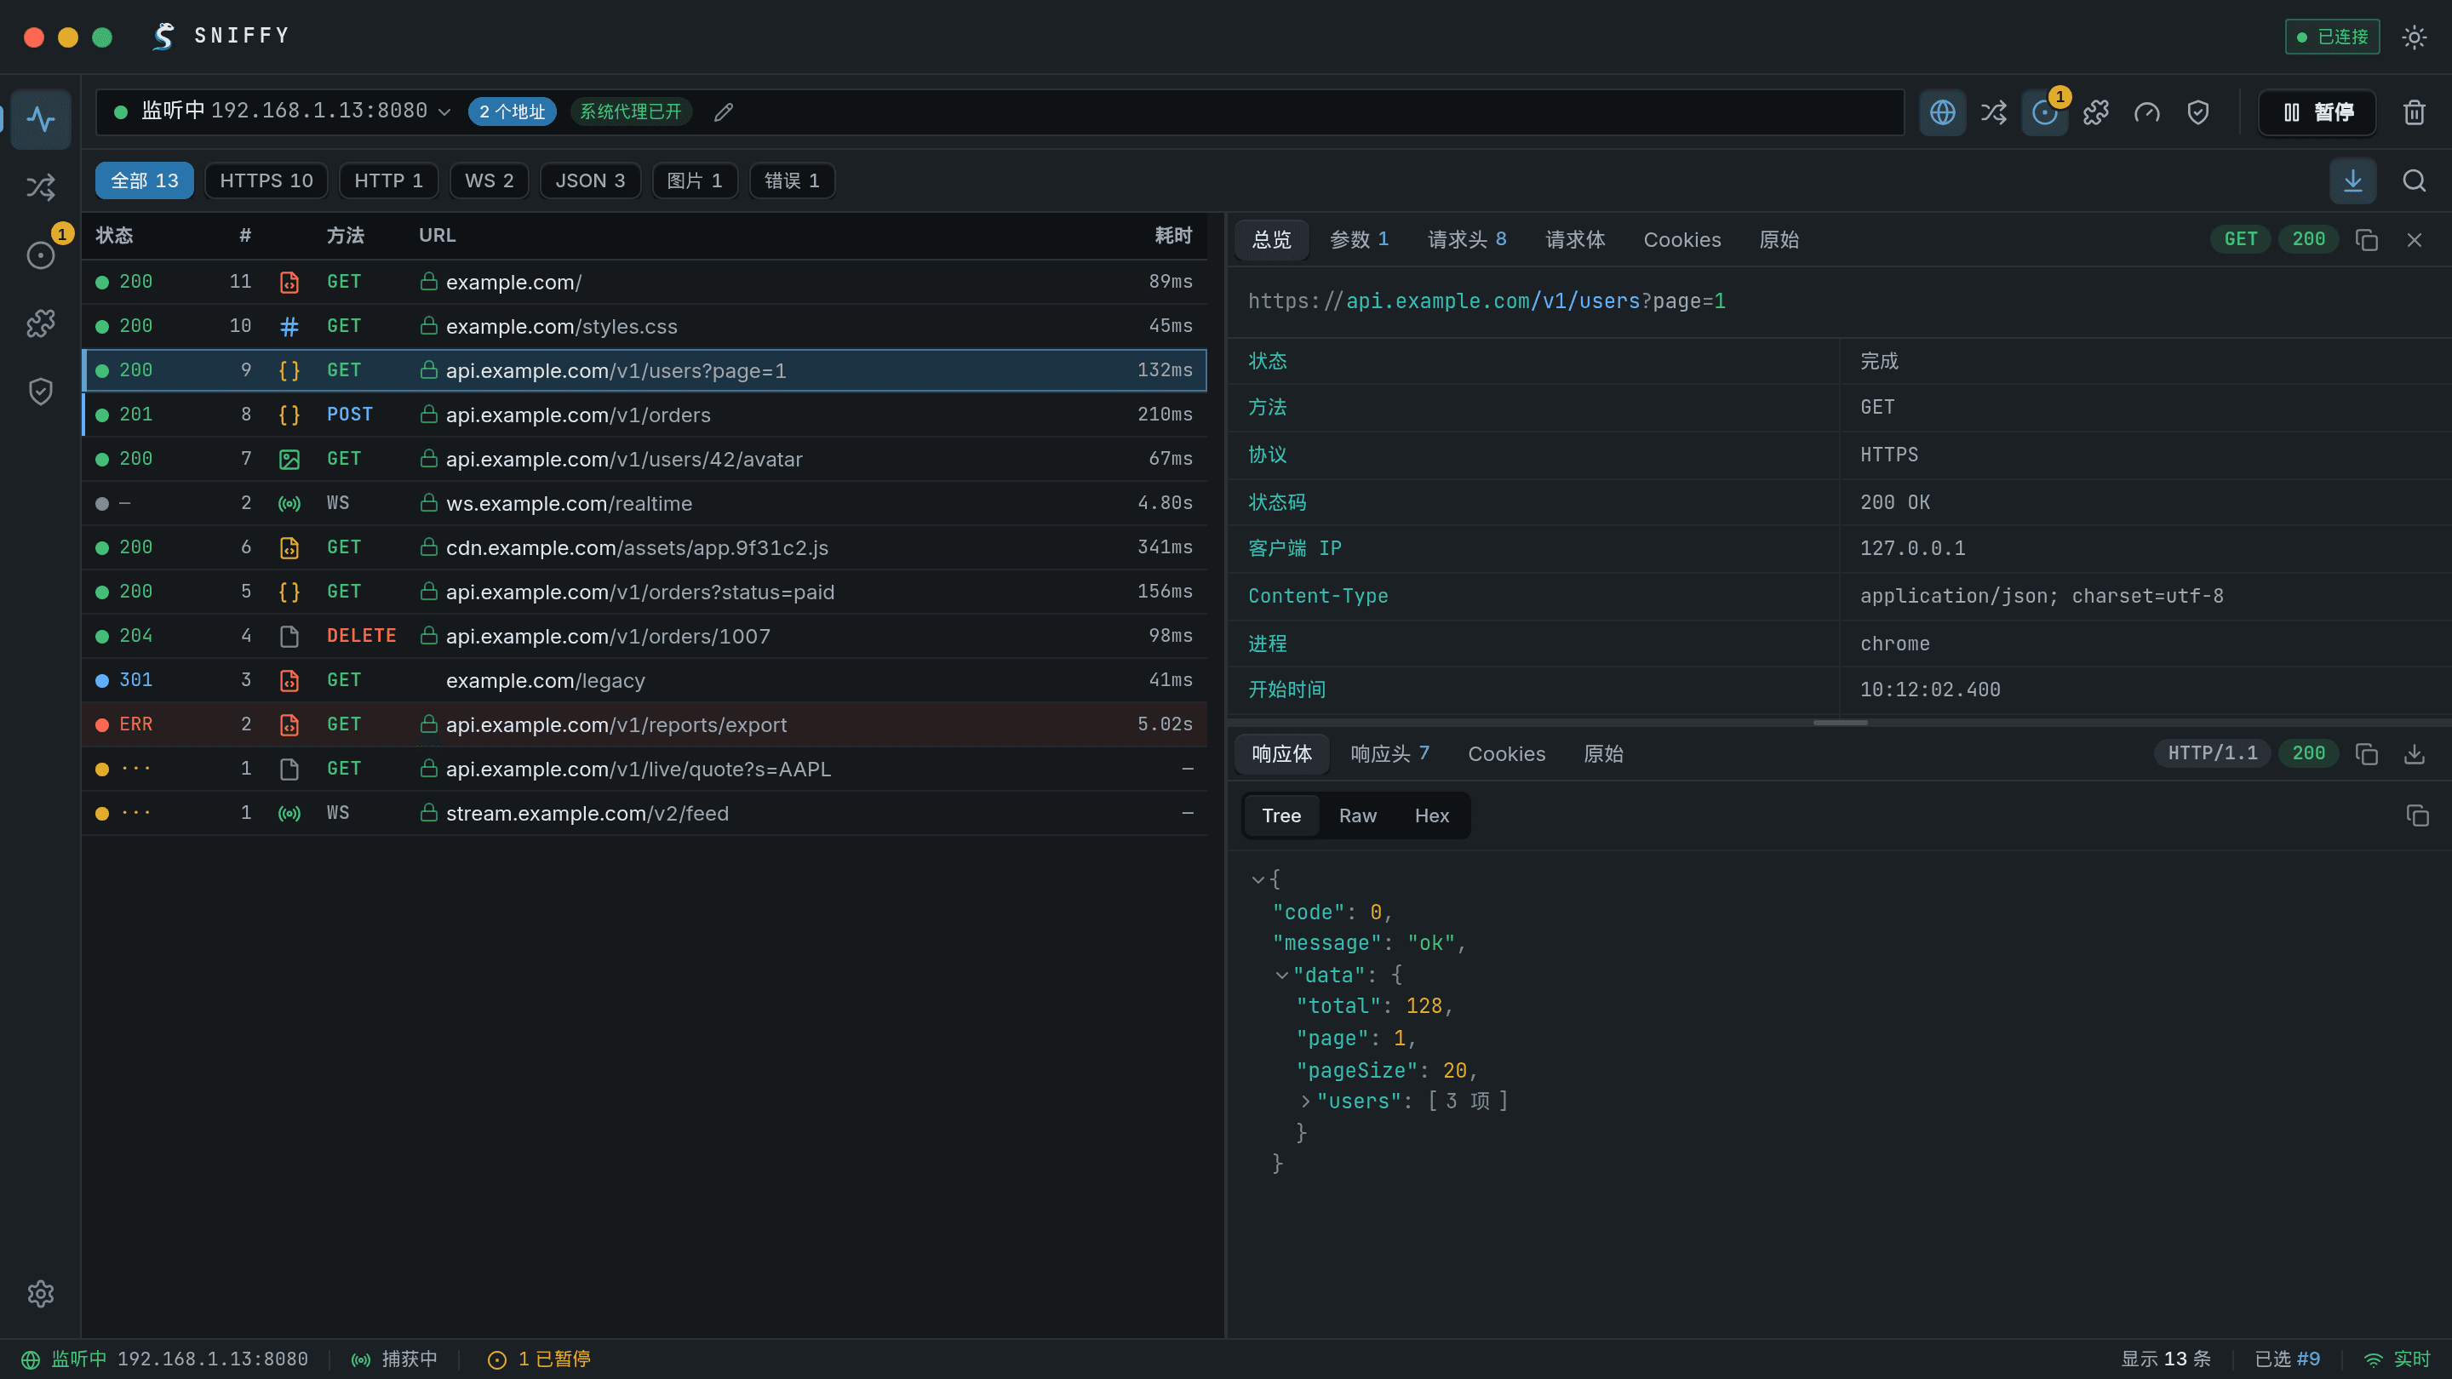Switch response view to Raw
Viewport: 2452px width, 1379px height.
pos(1357,815)
